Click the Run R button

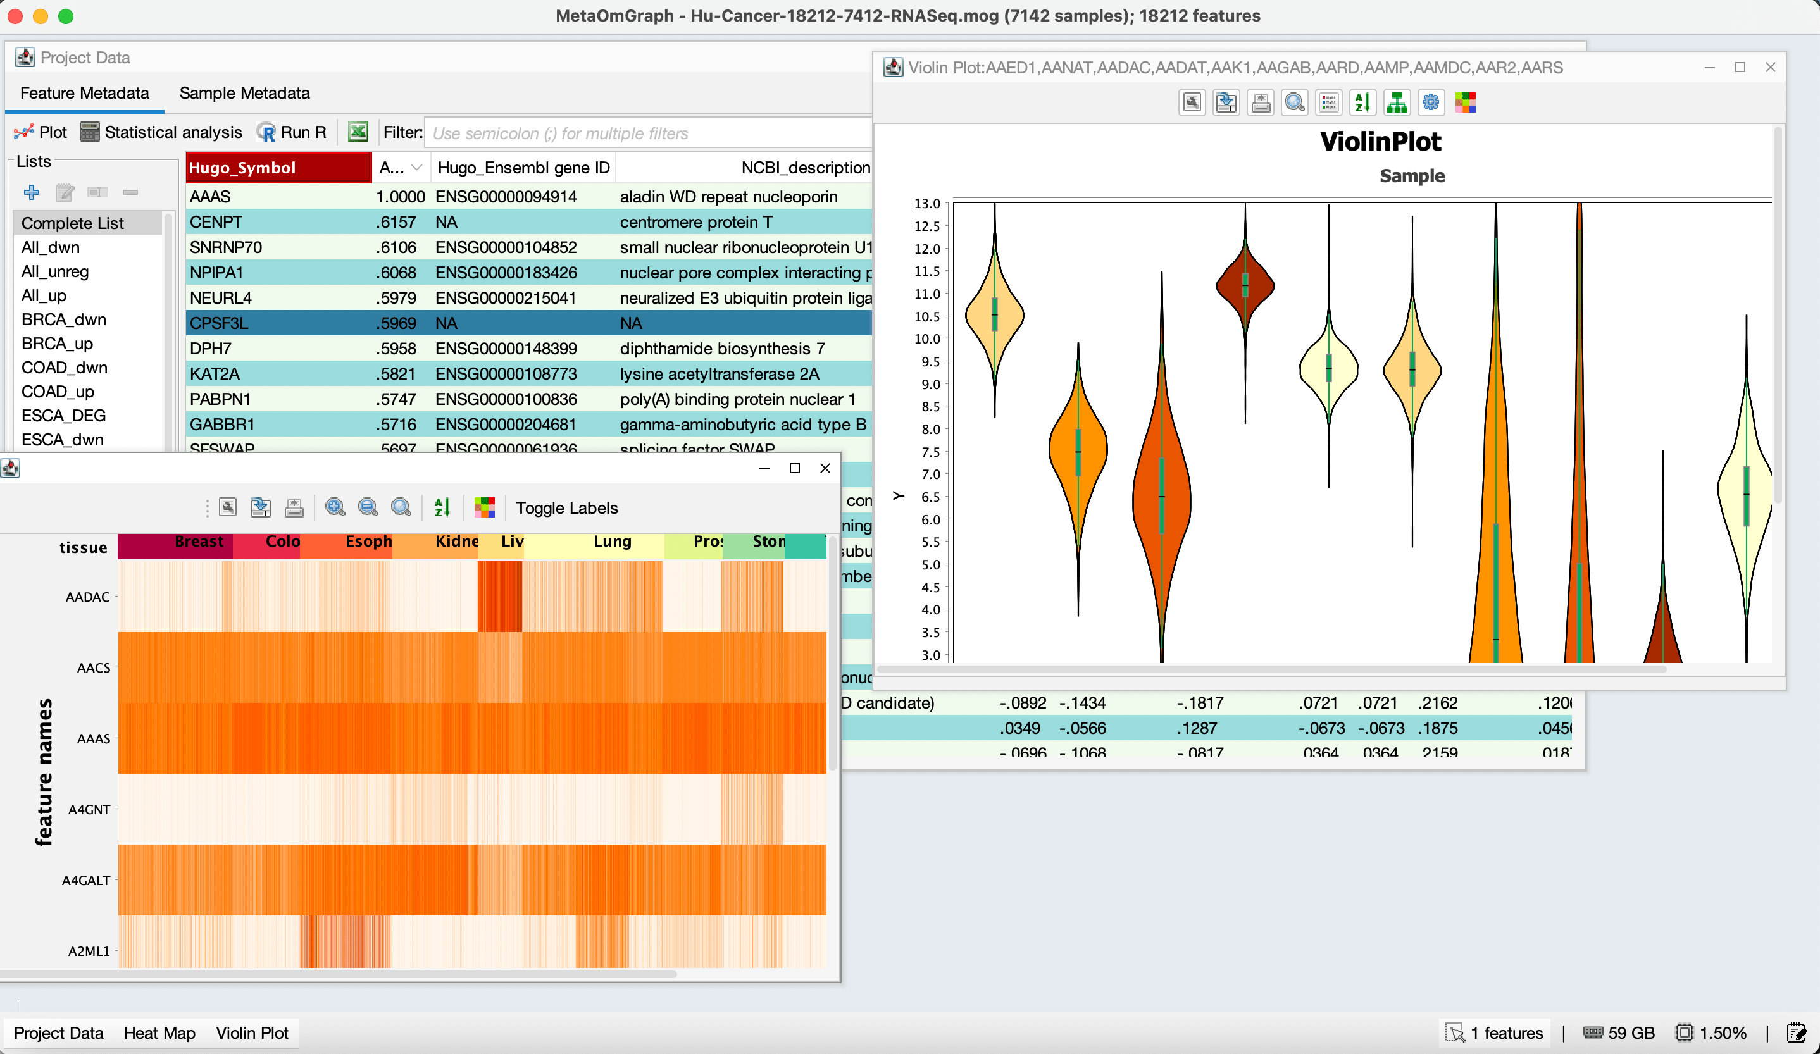[292, 132]
